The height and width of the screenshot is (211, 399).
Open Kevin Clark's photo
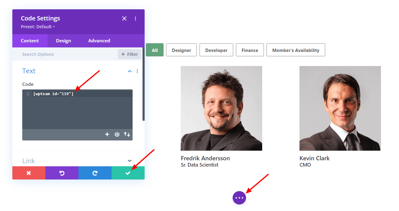tap(340, 108)
